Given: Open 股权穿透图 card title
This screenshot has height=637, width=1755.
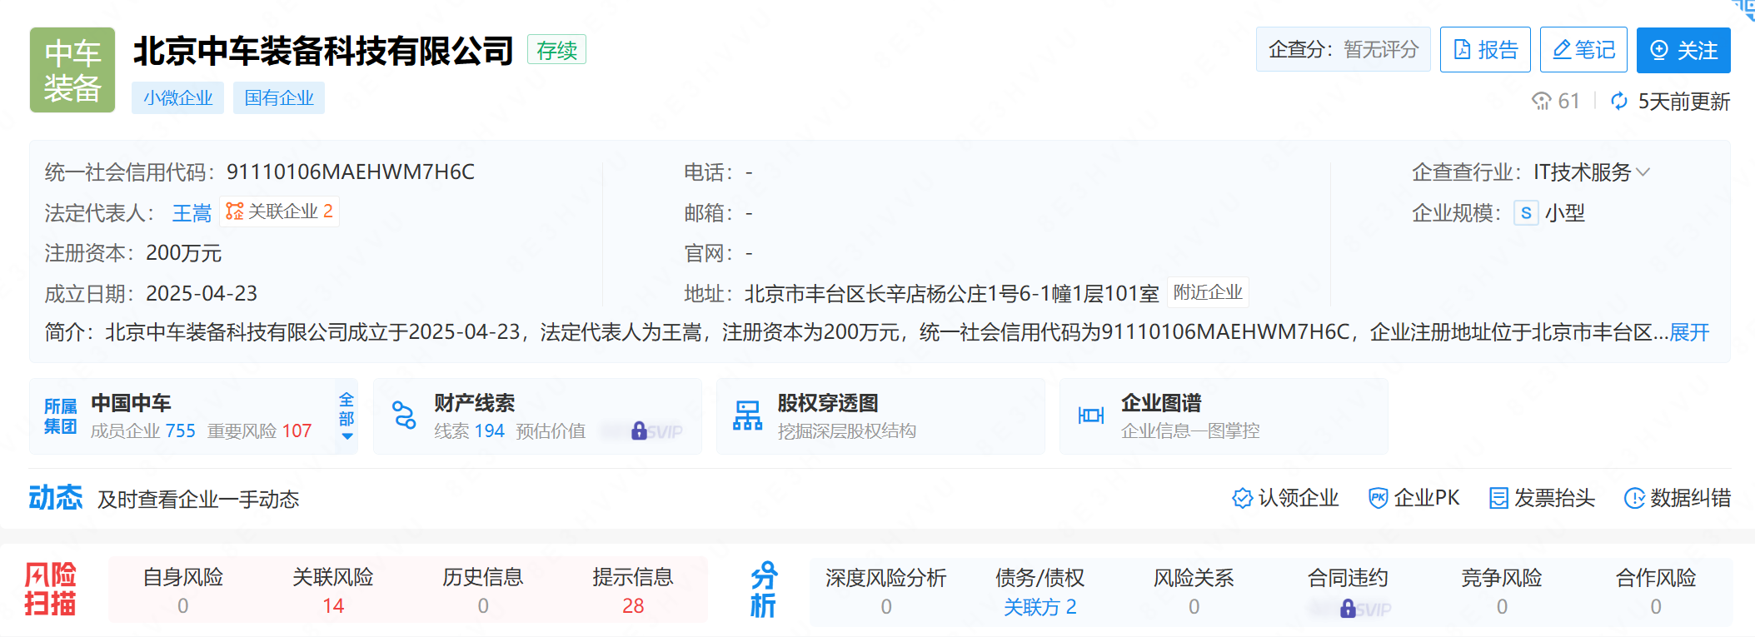Looking at the screenshot, I should [828, 403].
